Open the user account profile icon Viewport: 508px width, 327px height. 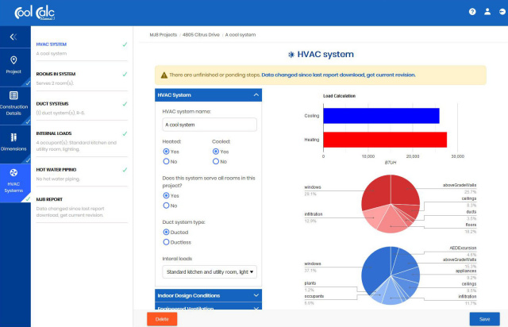[484, 12]
